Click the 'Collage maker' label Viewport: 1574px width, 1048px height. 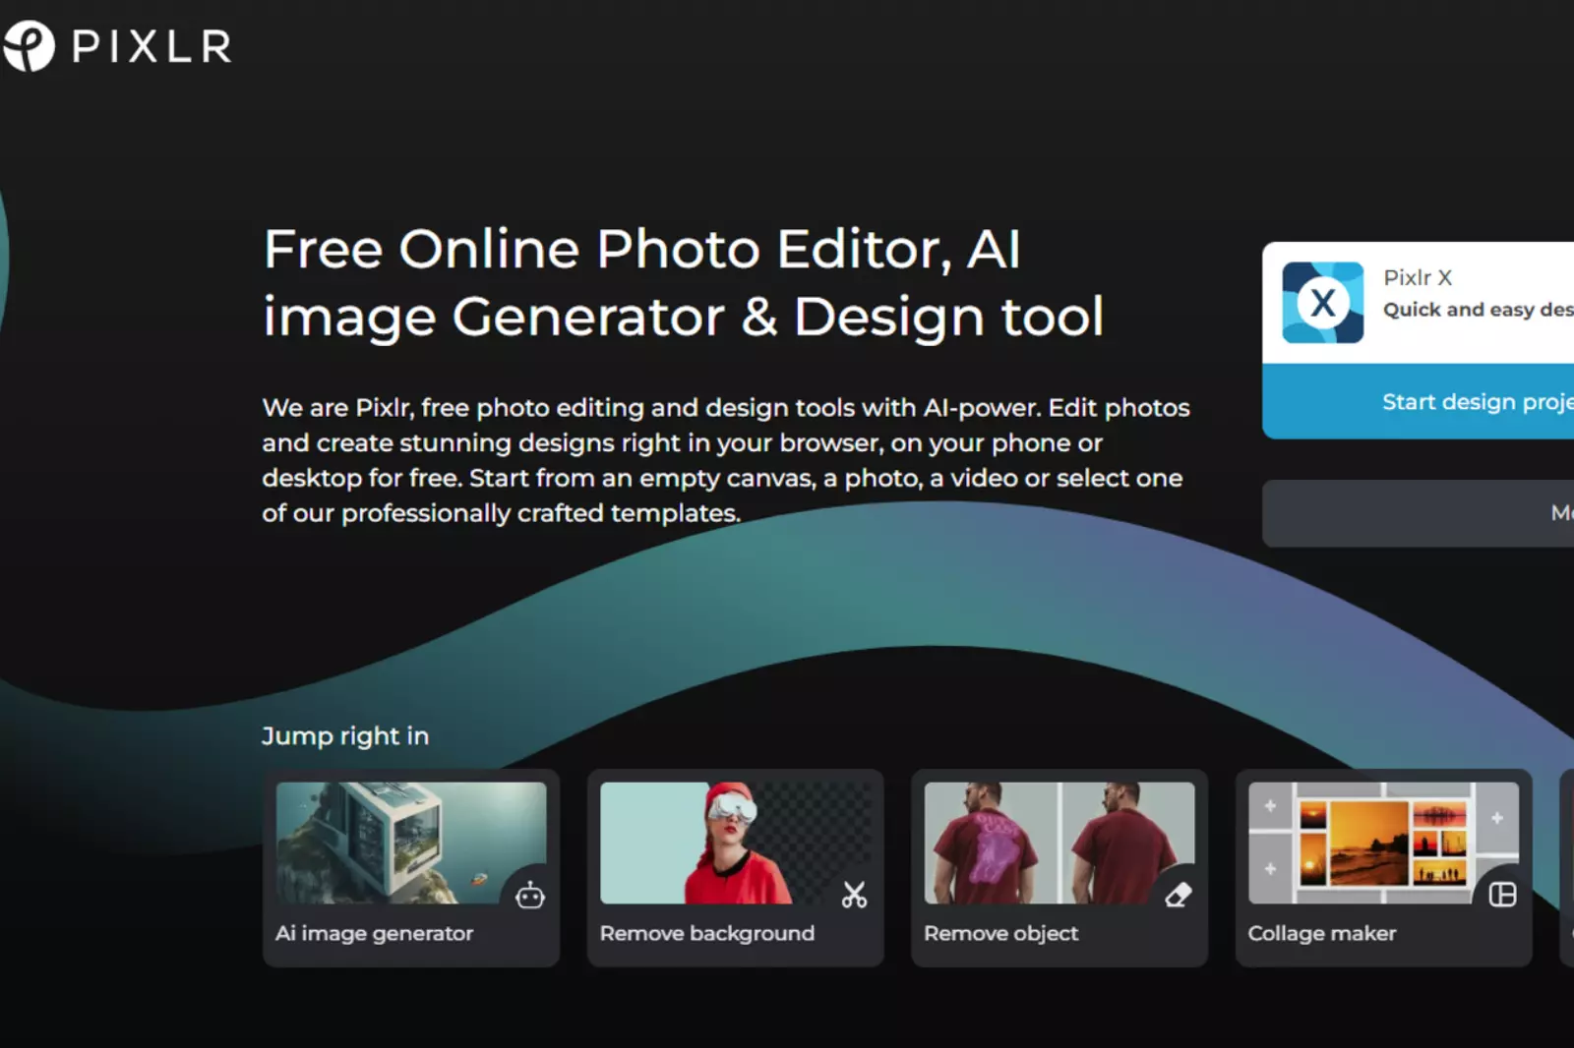(1322, 933)
